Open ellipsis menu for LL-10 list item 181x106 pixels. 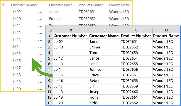tap(40, 19)
